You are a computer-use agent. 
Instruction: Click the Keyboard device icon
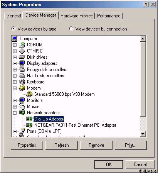pyautogui.click(x=22, y=82)
